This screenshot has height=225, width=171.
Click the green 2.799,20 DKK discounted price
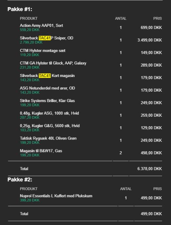31,42
